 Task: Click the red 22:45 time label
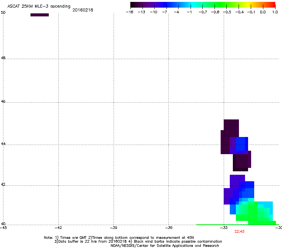pos(239,232)
